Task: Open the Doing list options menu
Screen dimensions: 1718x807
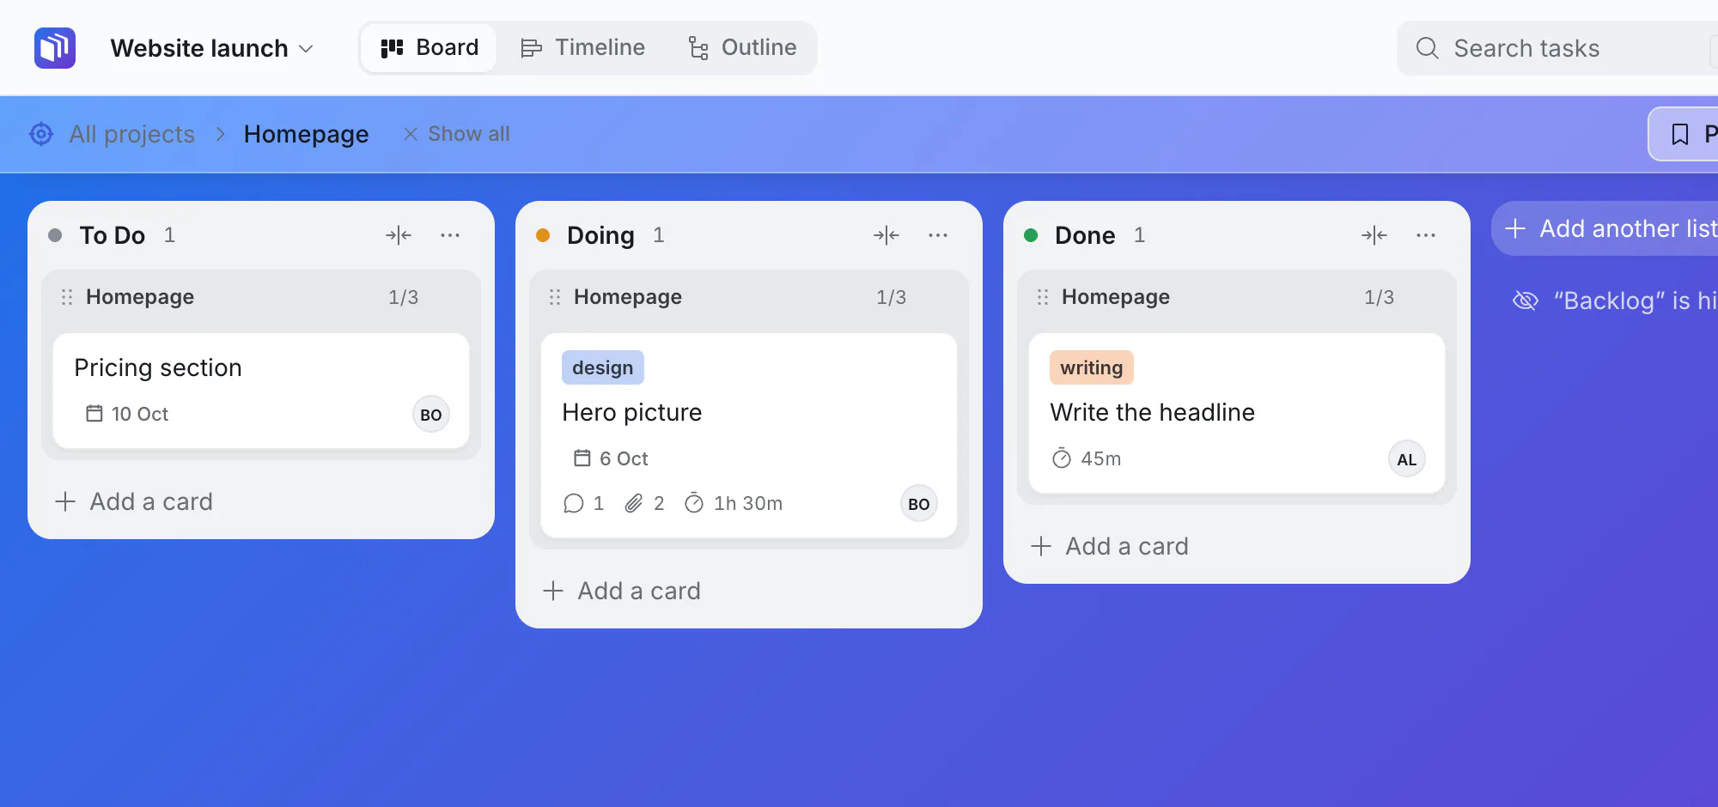Action: pyautogui.click(x=938, y=235)
